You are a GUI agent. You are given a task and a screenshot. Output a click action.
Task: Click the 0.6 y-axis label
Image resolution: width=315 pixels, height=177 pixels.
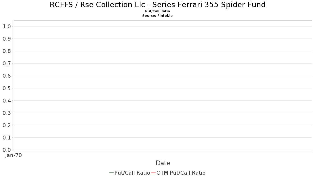(x=7, y=76)
